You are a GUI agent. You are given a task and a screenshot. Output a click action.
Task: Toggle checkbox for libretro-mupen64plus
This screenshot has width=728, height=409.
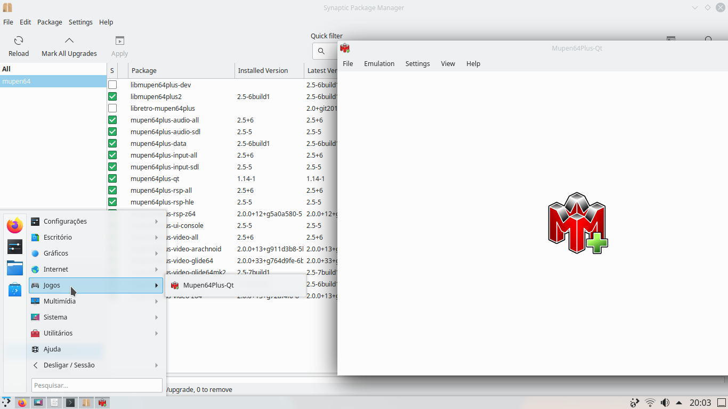[x=112, y=108]
